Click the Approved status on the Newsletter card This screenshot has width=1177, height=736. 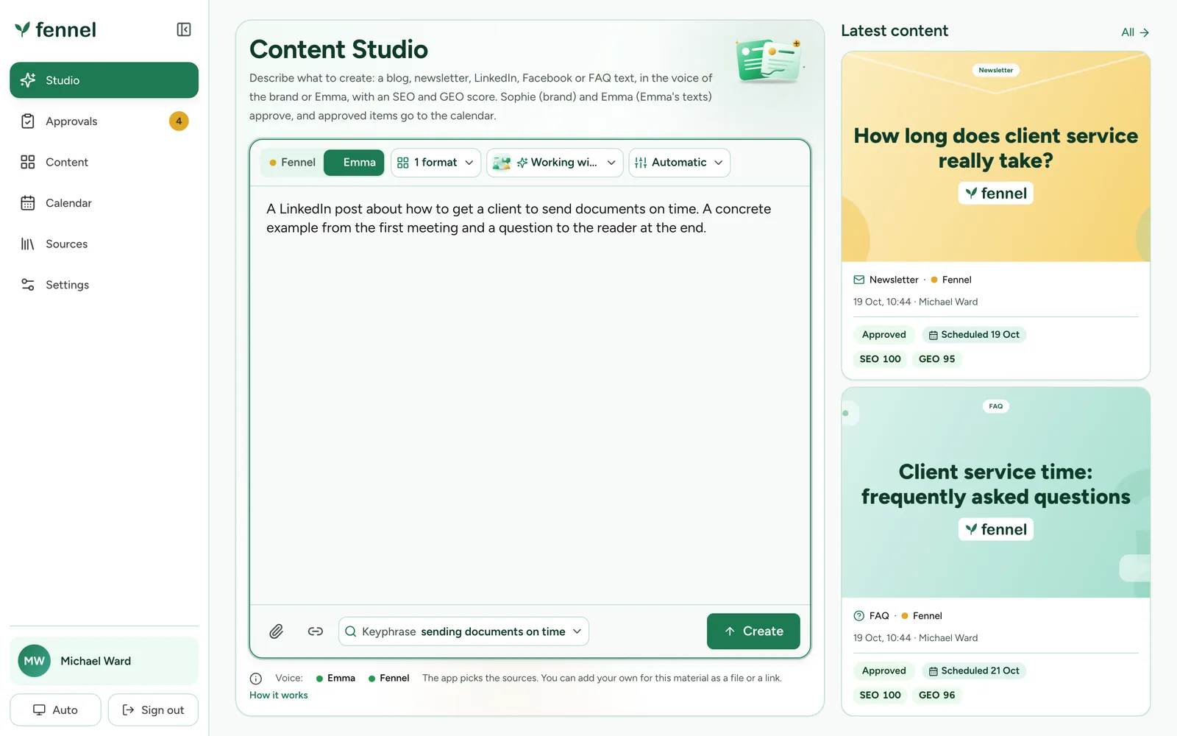[884, 335]
